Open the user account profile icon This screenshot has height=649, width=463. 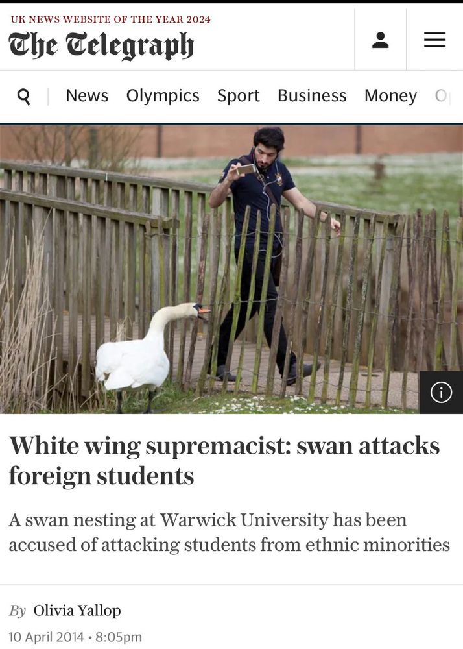(380, 40)
